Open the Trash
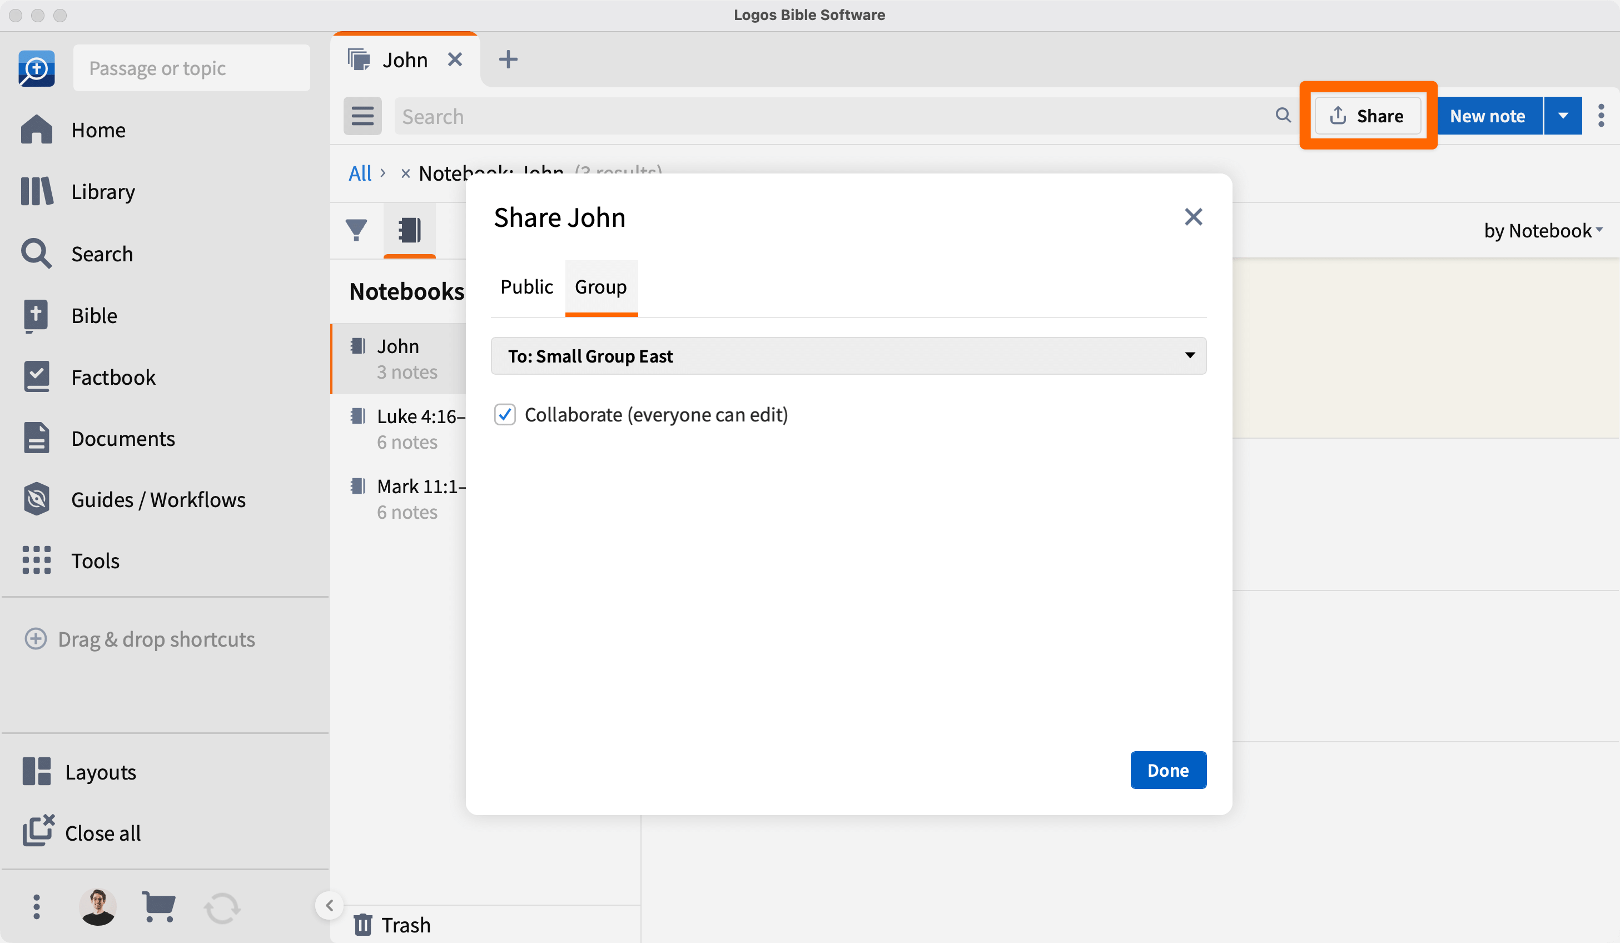The height and width of the screenshot is (943, 1620). pyautogui.click(x=392, y=925)
